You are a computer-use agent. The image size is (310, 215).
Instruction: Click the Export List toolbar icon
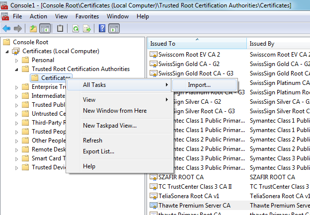pos(86,28)
